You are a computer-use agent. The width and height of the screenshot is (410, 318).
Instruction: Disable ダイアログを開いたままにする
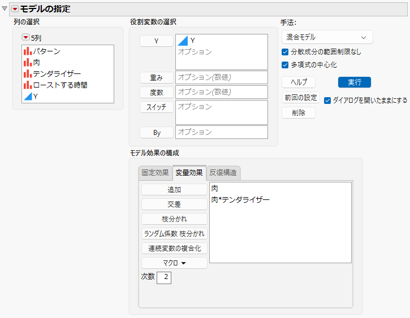tap(327, 101)
